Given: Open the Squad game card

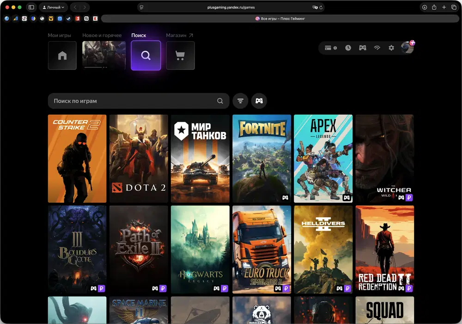Looking at the screenshot, I should coord(384,310).
